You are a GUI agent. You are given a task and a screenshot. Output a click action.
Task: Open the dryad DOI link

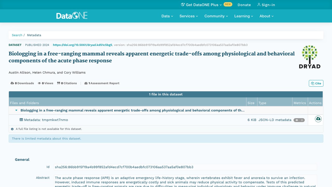click(x=82, y=45)
